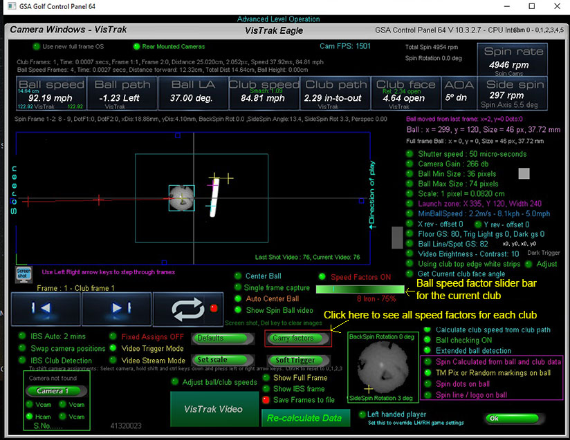Adjust the ball speed factor slider bar
Image resolution: width=570 pixels, height=440 pixels.
360,289
